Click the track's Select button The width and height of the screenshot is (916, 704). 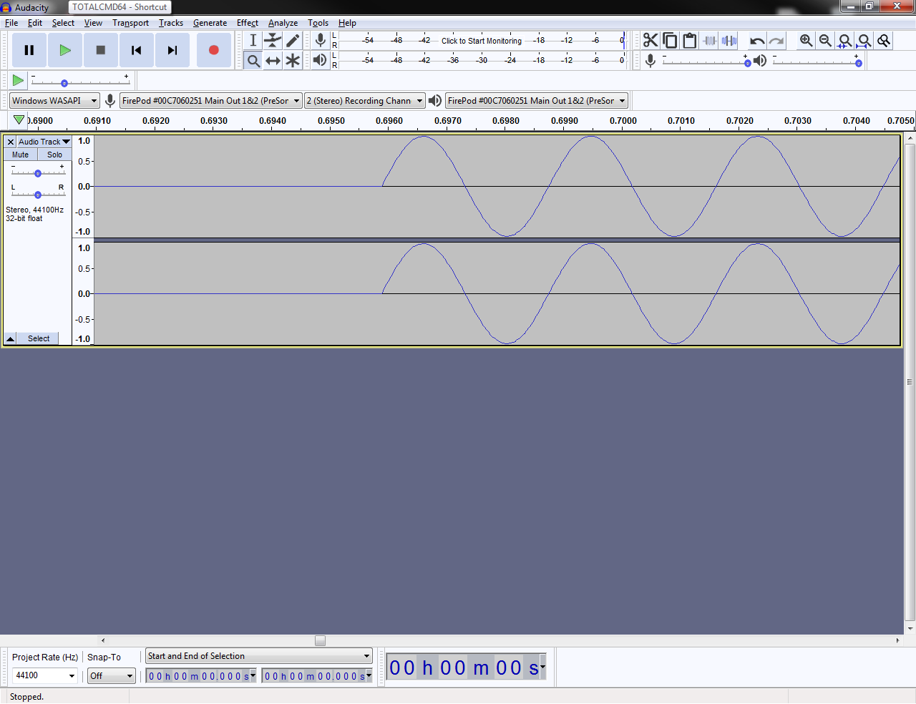[x=39, y=338]
